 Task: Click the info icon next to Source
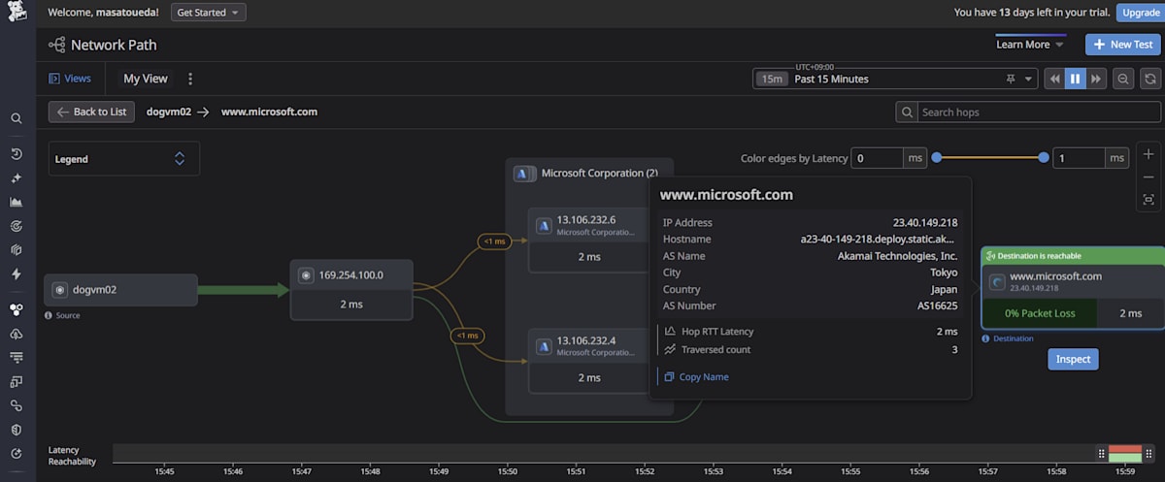pos(49,315)
